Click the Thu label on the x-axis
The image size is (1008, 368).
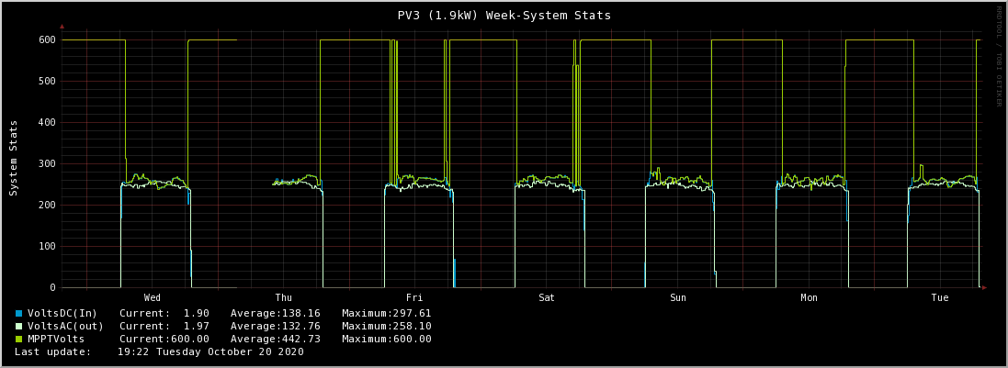284,298
